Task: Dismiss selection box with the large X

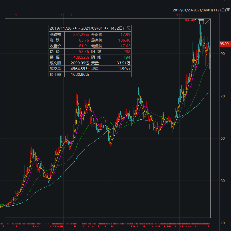Action: tap(208, 22)
